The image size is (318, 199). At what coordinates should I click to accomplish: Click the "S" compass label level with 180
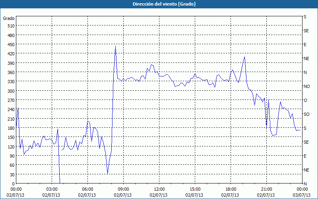click(x=305, y=128)
